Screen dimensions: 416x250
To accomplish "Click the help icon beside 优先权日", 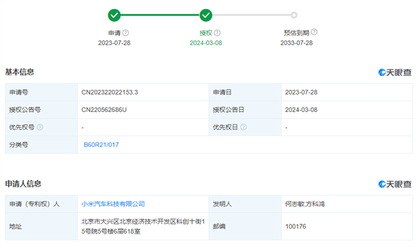I will 243,127.
